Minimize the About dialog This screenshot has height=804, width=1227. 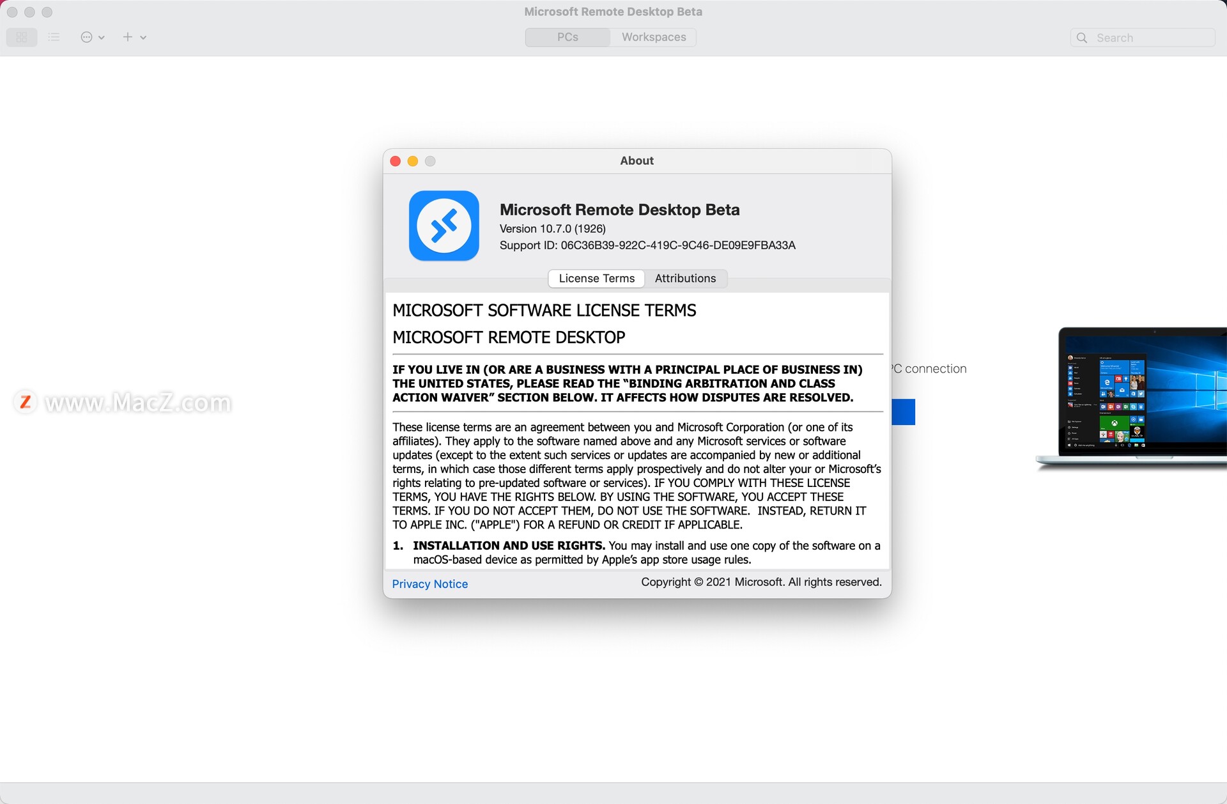pos(413,161)
